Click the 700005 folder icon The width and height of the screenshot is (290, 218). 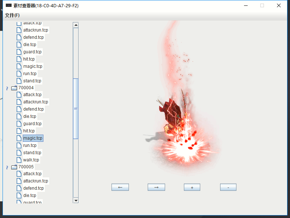[x=14, y=167]
